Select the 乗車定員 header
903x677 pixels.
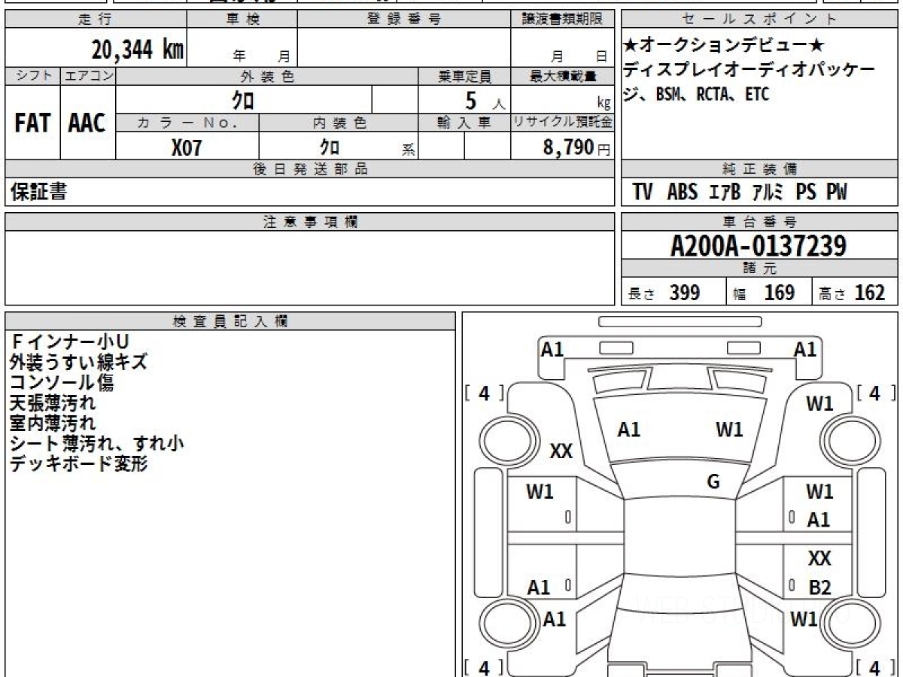(x=464, y=76)
